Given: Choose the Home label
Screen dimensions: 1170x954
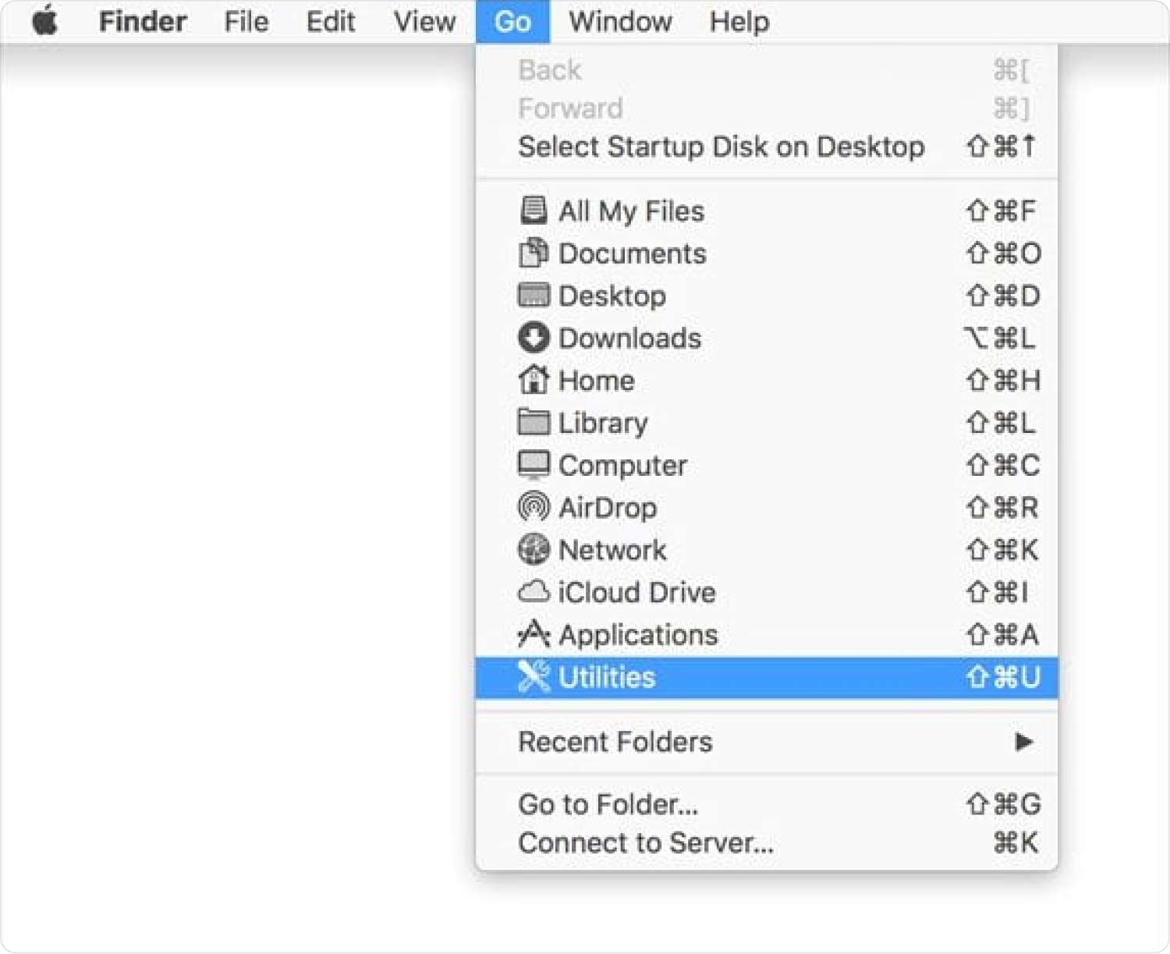Looking at the screenshot, I should pyautogui.click(x=597, y=381).
